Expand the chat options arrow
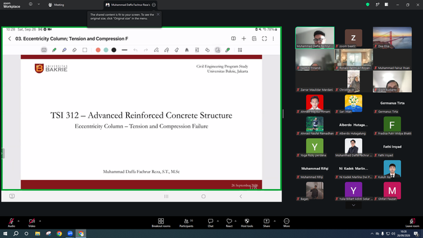The image size is (423, 238). point(217,221)
